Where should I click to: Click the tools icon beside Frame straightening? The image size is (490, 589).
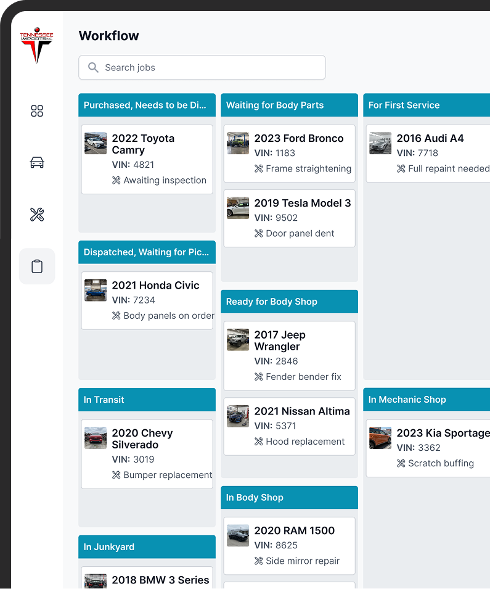pyautogui.click(x=259, y=169)
